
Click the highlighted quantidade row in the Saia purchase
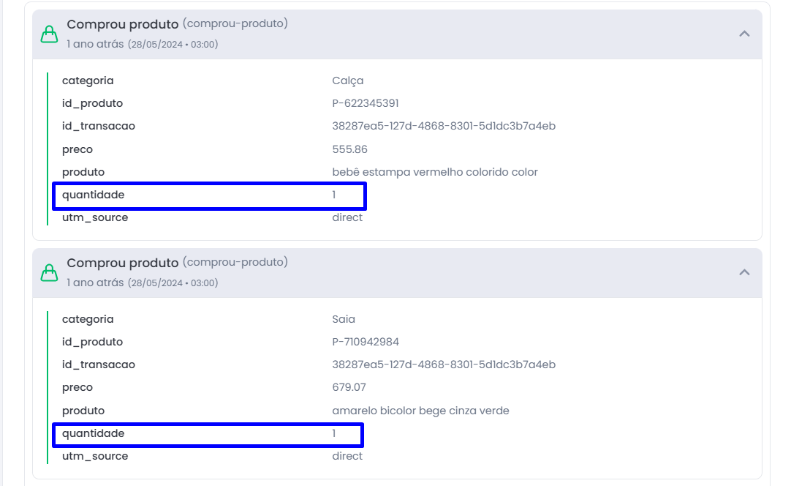pyautogui.click(x=208, y=435)
